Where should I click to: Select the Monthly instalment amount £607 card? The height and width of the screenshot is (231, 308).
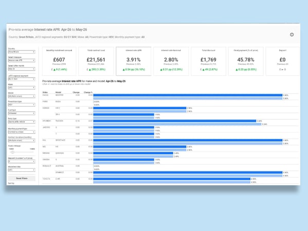[x=59, y=61]
